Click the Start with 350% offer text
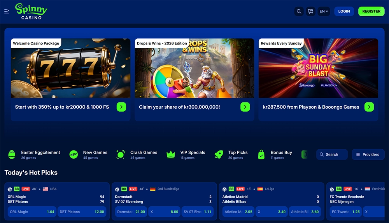 62,107
